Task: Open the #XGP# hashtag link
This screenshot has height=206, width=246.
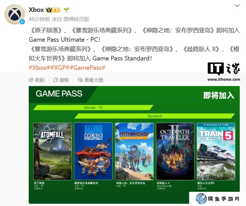Action: [60, 68]
